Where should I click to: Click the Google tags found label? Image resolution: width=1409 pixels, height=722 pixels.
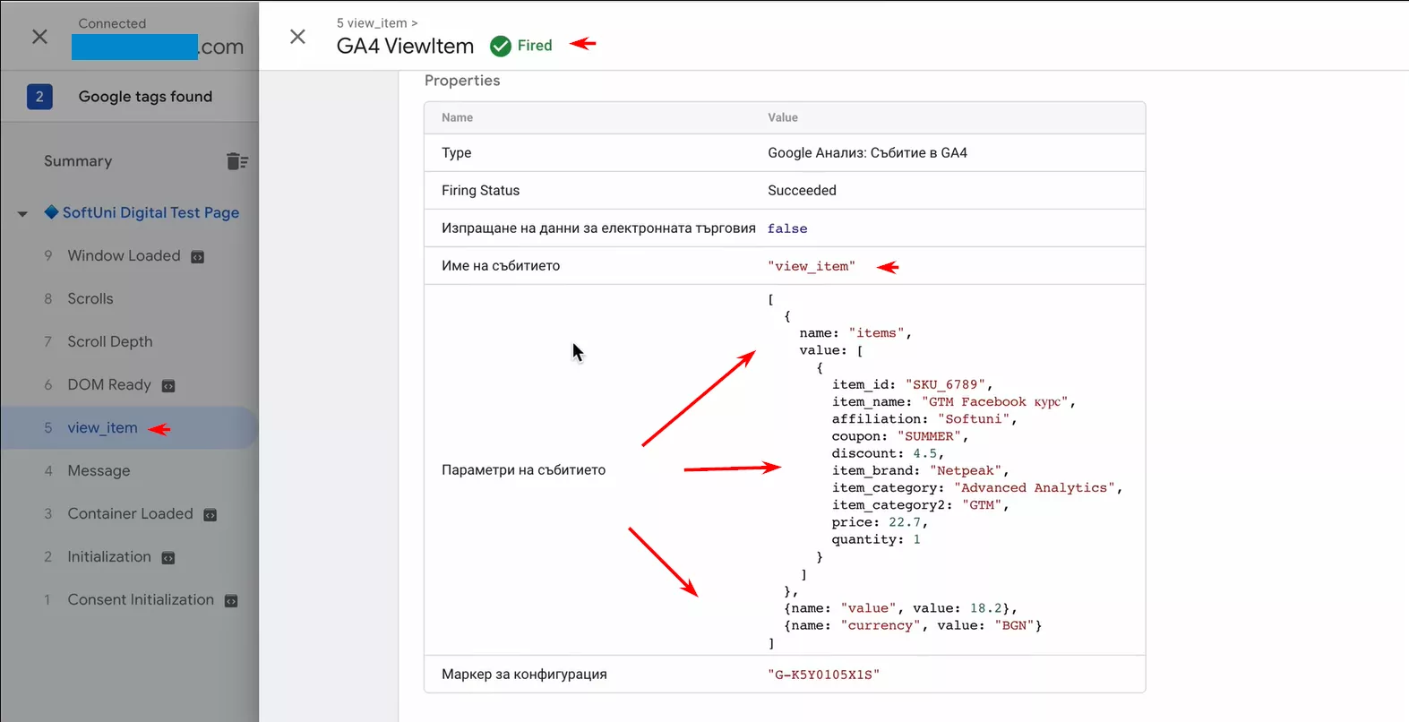(x=145, y=97)
